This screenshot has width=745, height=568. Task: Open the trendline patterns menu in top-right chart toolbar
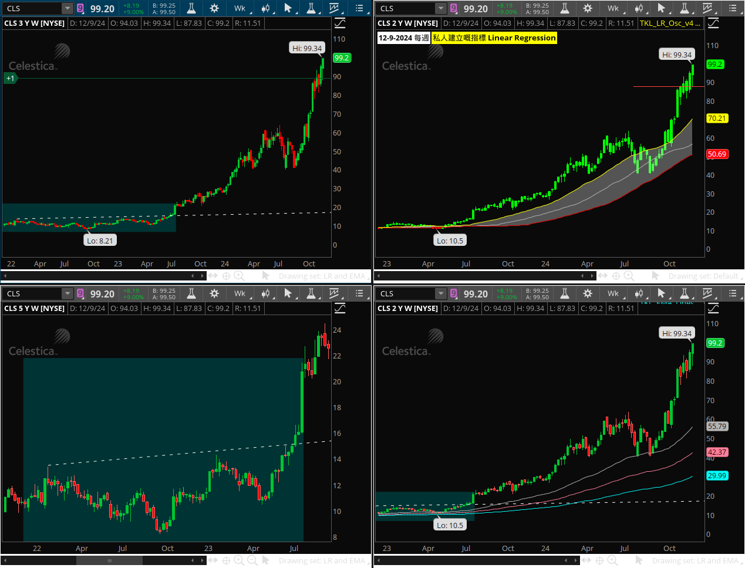pos(709,8)
